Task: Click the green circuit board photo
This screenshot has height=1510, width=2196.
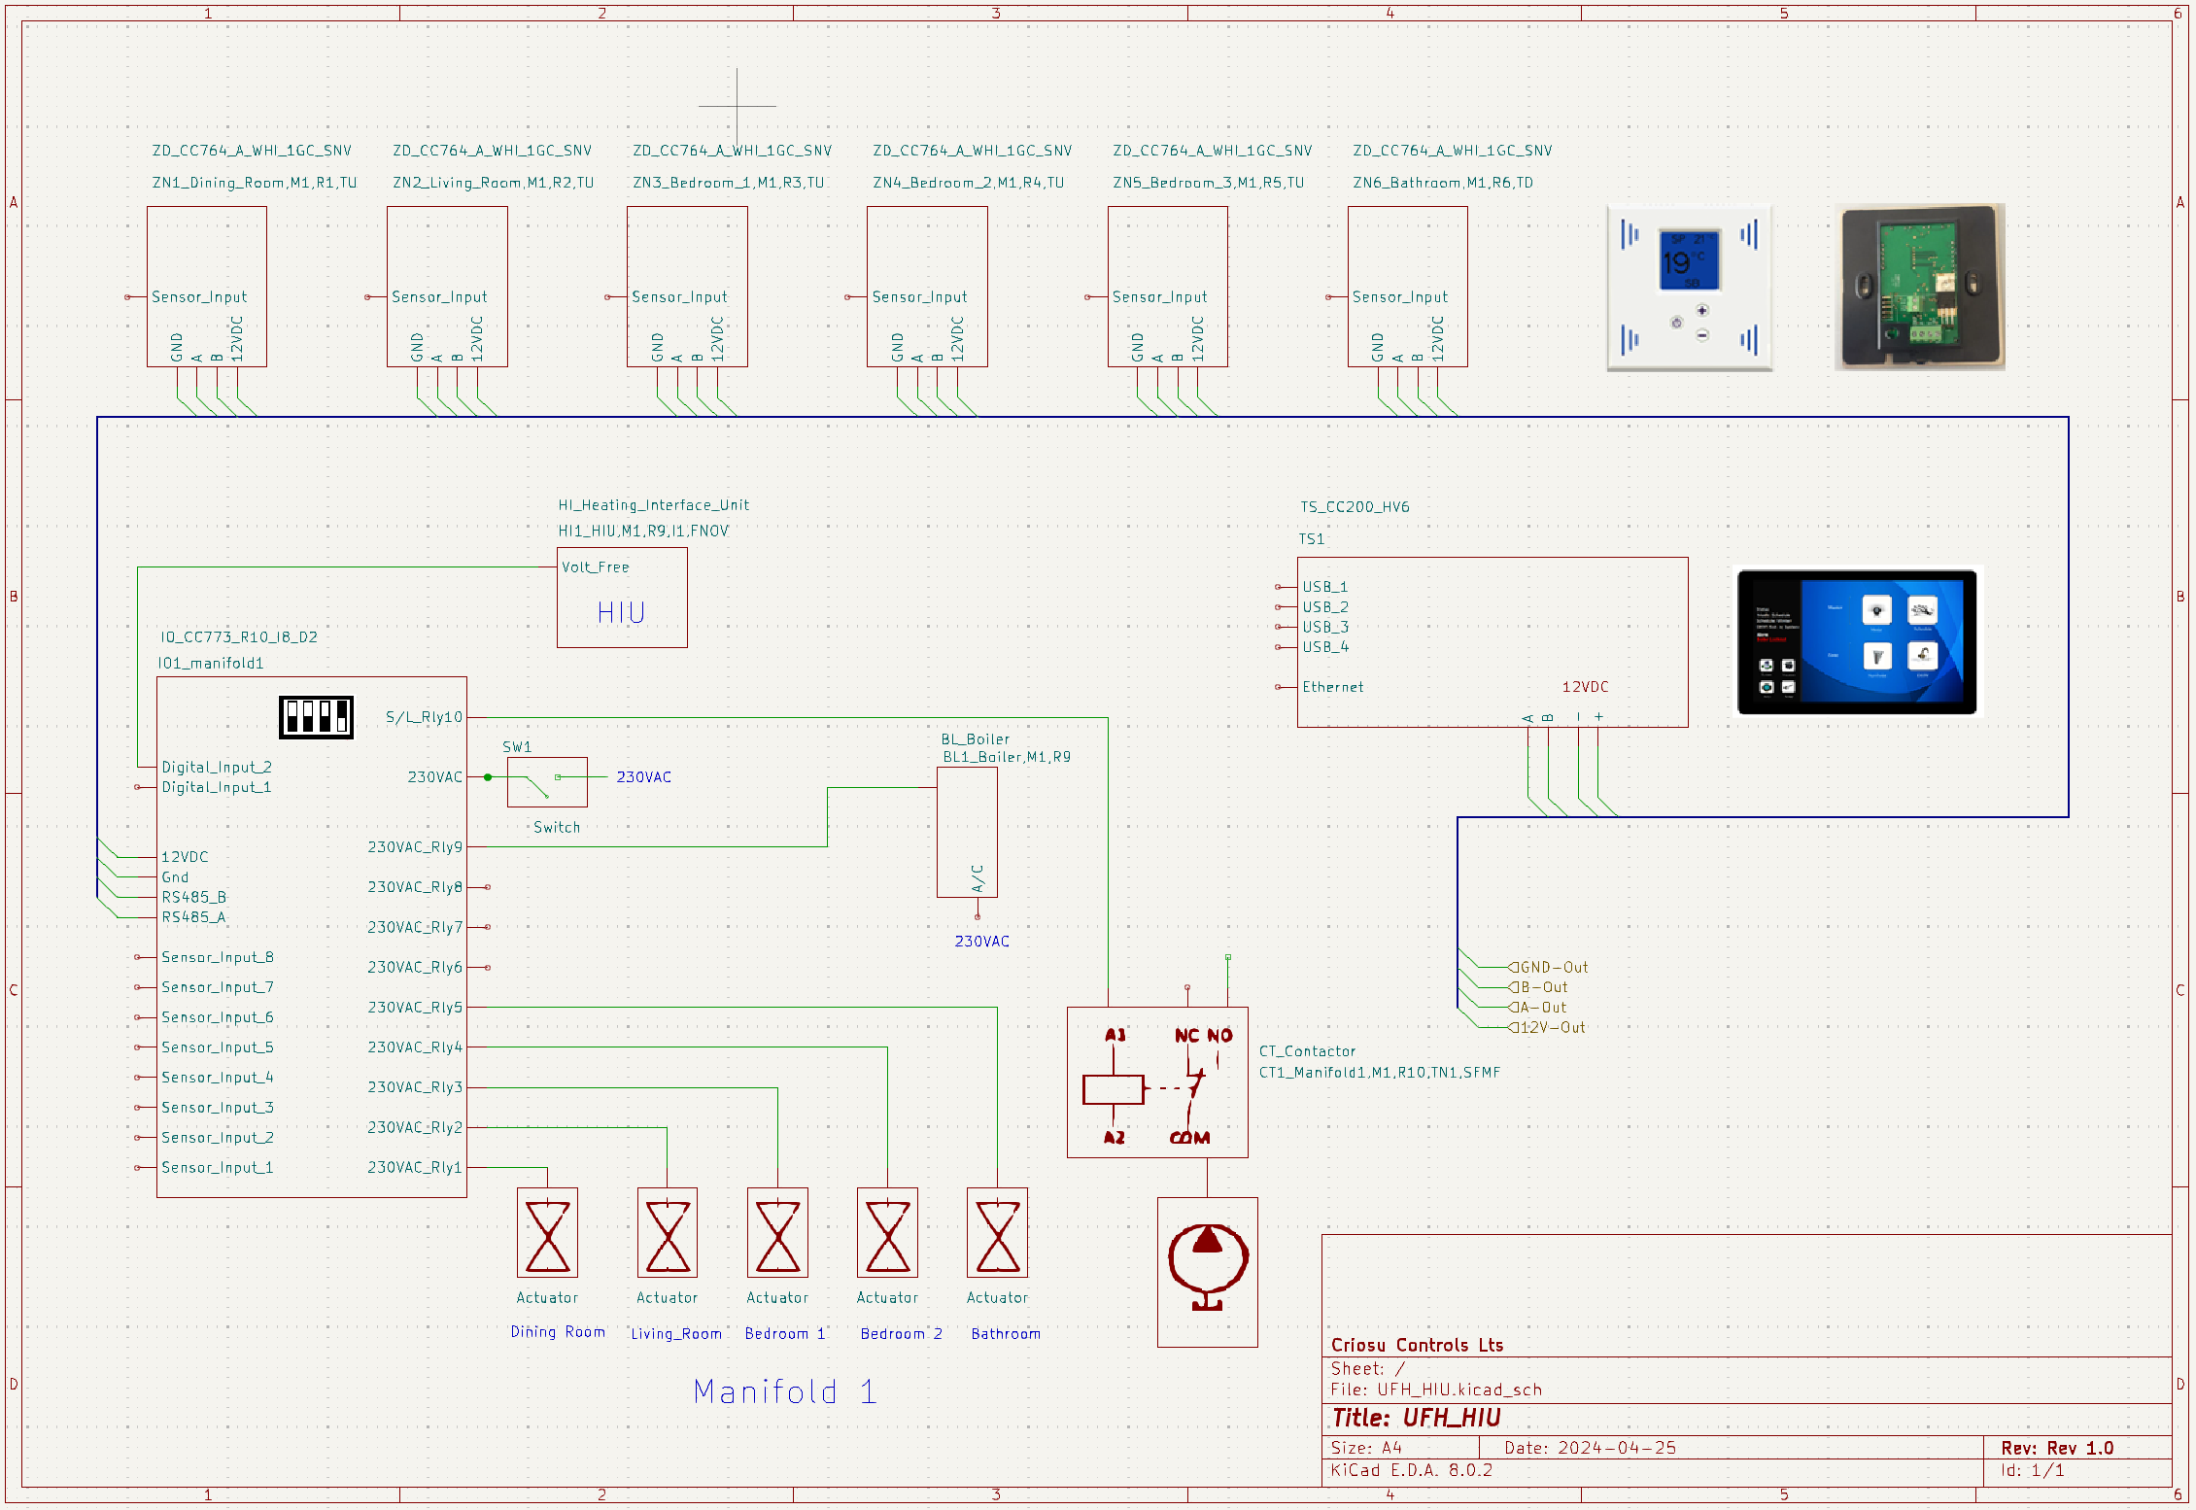Action: 1919,287
